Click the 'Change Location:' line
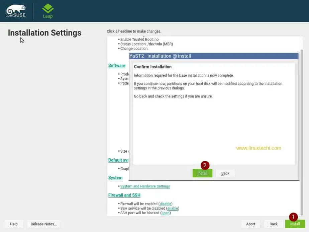Viewport: 309px width, 232px height. (134, 49)
